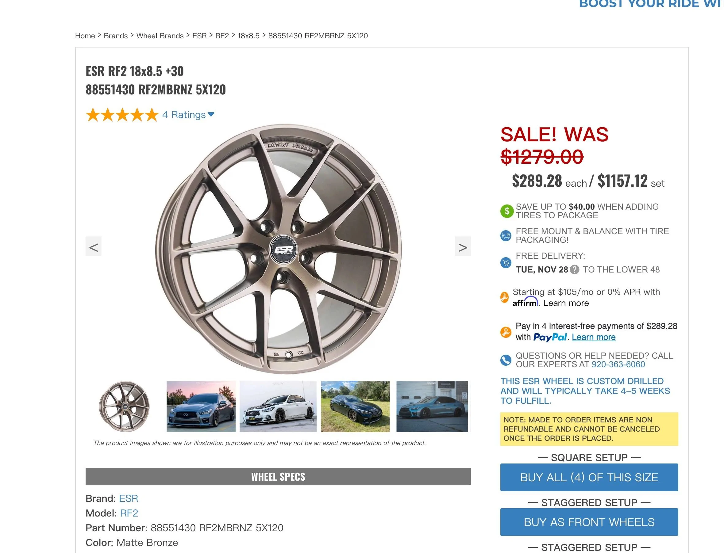The width and height of the screenshot is (724, 553).
Task: Open the Home breadcrumb link
Action: [85, 36]
